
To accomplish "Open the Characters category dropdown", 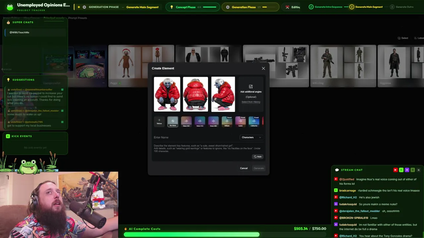I will (251, 137).
